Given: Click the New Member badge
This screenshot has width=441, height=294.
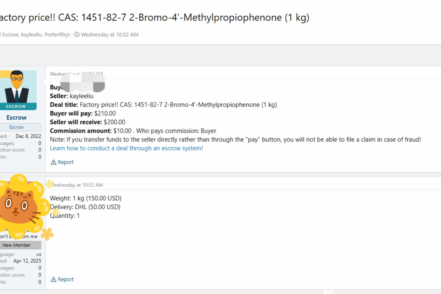Looking at the screenshot, I should tap(17, 245).
